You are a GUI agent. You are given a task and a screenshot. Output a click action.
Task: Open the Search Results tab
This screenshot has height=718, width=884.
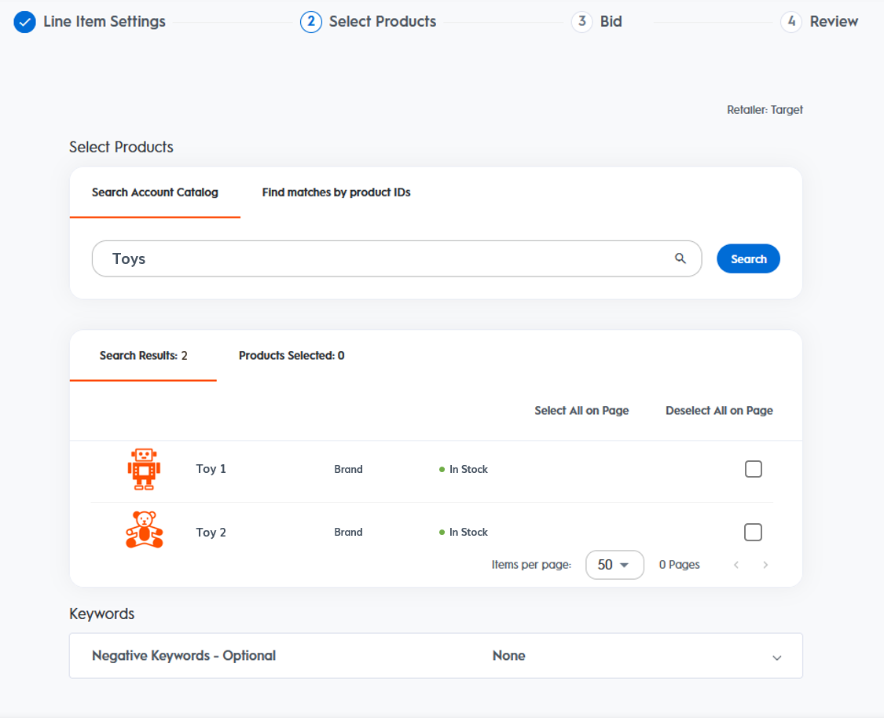click(x=143, y=356)
